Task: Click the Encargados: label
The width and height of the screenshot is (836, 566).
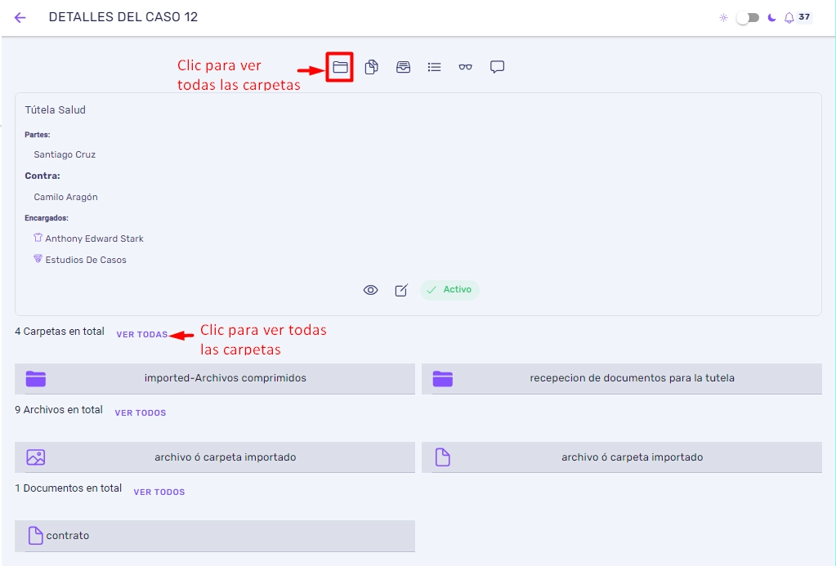Action: click(47, 218)
